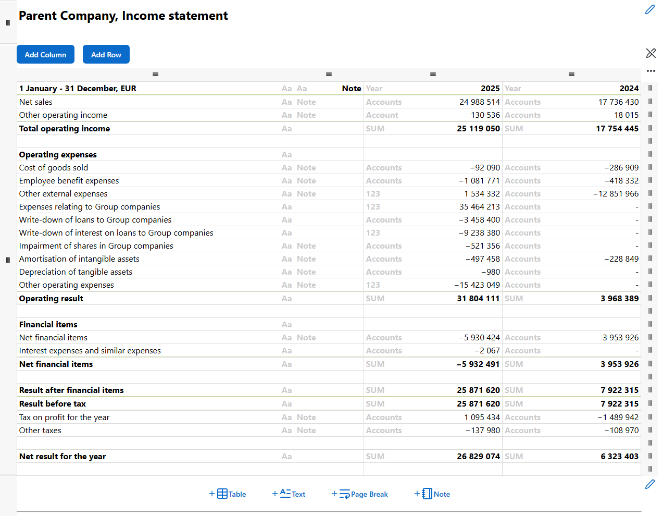The image size is (663, 516).
Task: Insert a new Table block
Action: 228,494
